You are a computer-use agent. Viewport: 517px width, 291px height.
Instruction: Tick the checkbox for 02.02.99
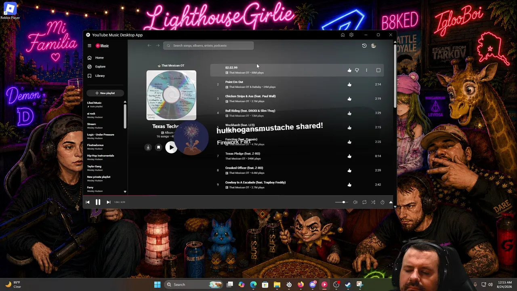(x=378, y=70)
